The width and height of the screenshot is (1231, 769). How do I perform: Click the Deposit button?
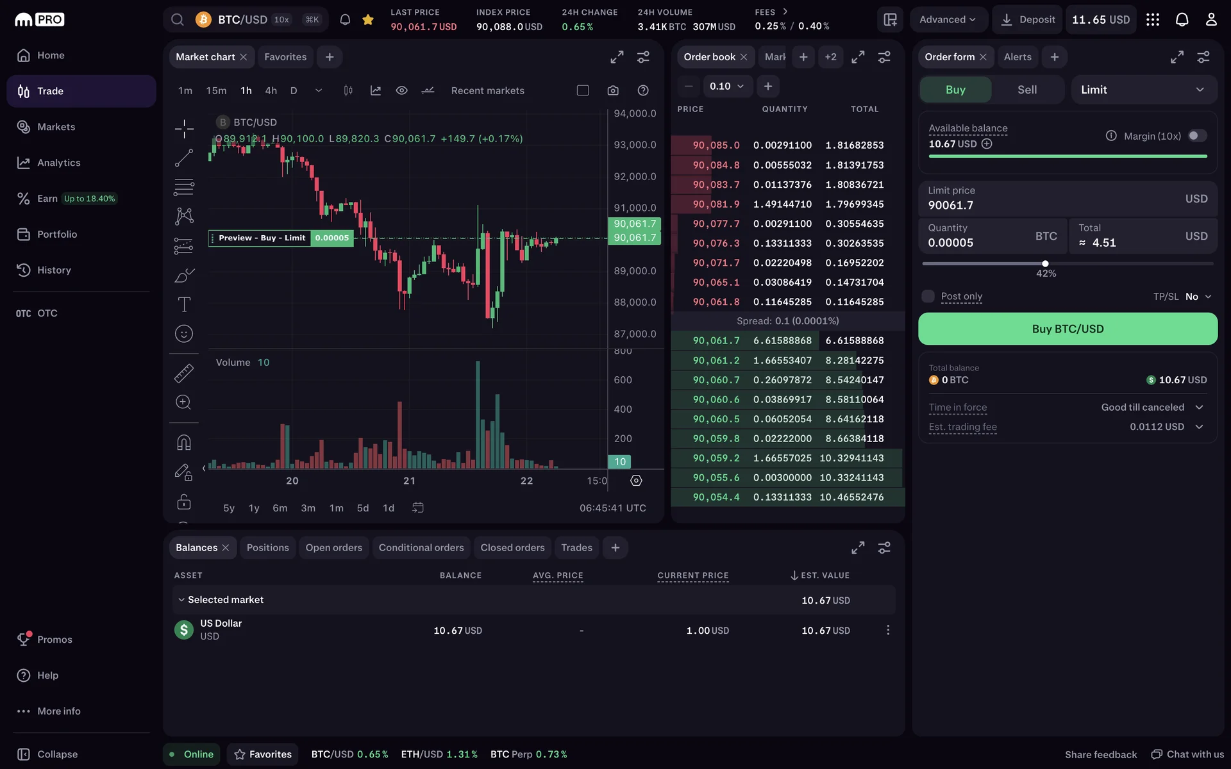(x=1028, y=19)
